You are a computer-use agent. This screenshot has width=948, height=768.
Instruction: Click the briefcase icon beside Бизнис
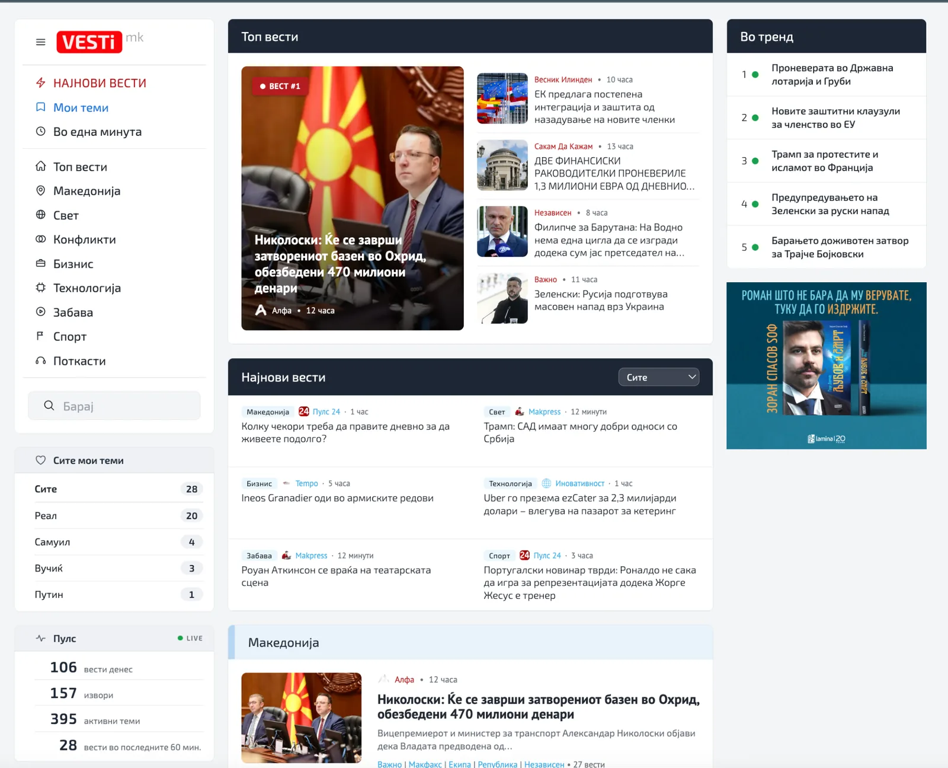click(40, 264)
